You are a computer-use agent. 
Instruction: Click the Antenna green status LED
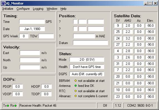(x=75, y=86)
